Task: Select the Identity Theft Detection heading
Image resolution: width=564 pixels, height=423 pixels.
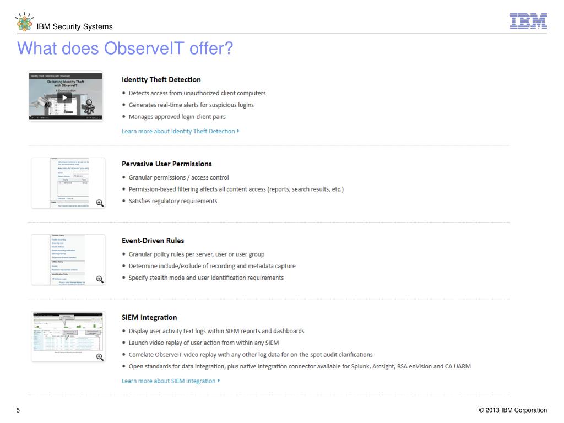Action: coord(161,79)
